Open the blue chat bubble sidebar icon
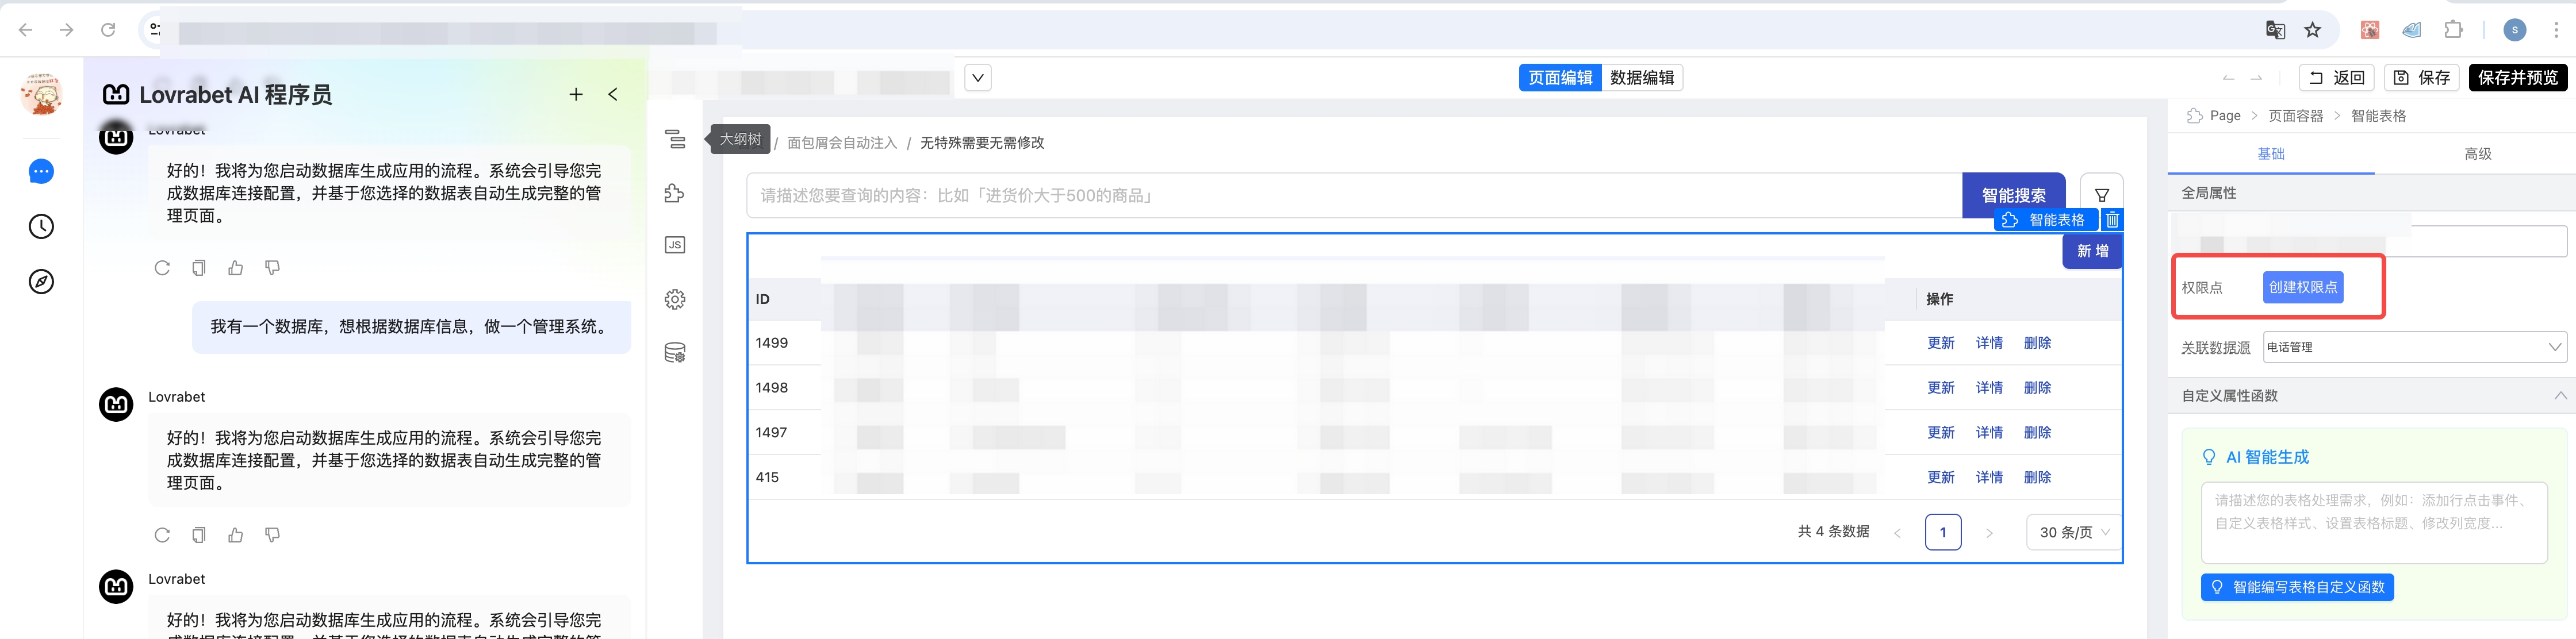Screen dimensions: 2576x639 point(41,172)
